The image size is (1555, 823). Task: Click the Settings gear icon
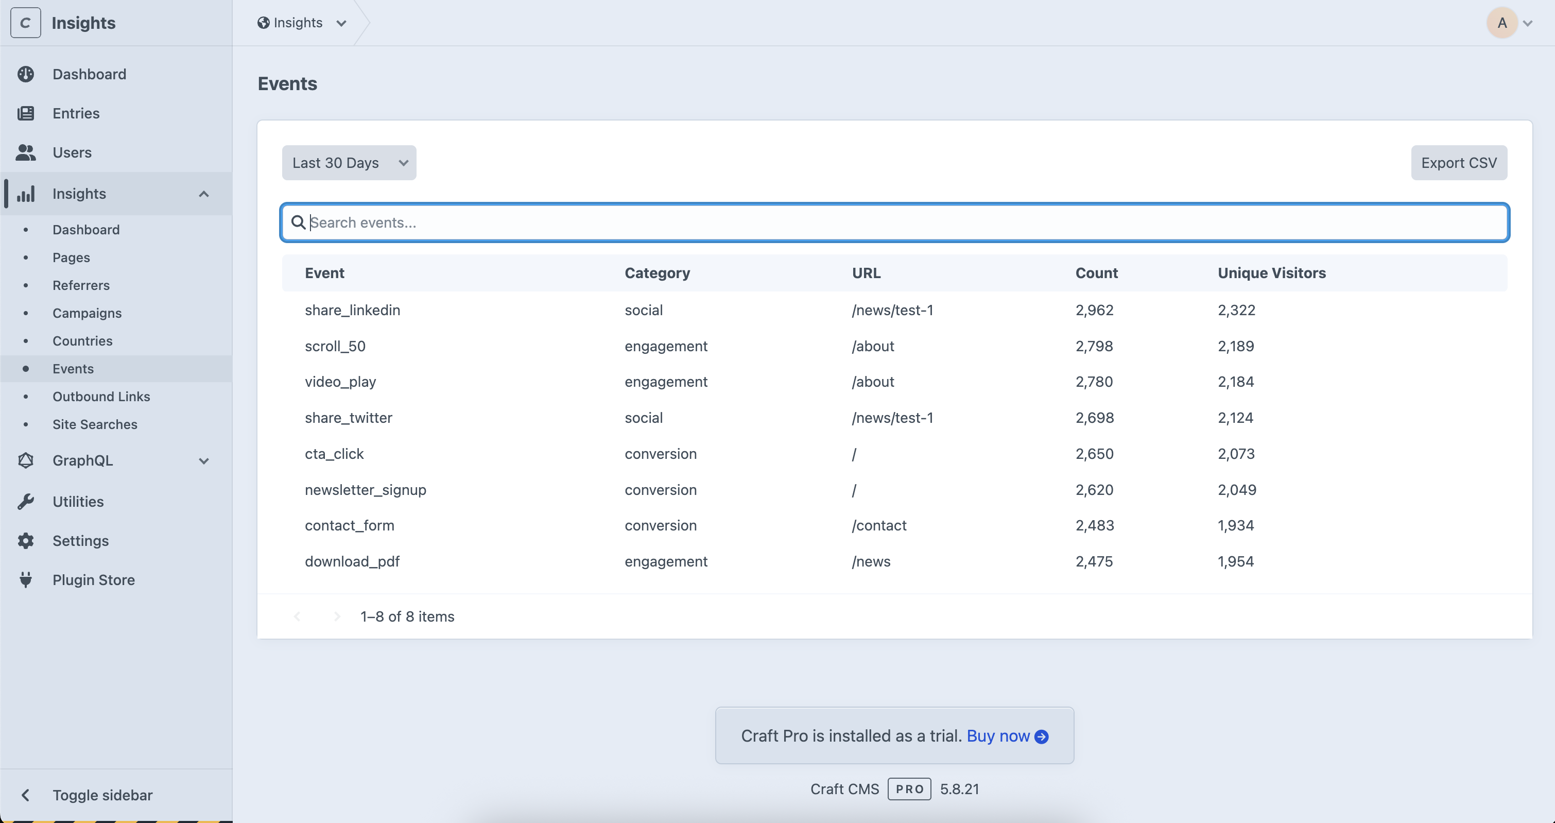coord(25,541)
